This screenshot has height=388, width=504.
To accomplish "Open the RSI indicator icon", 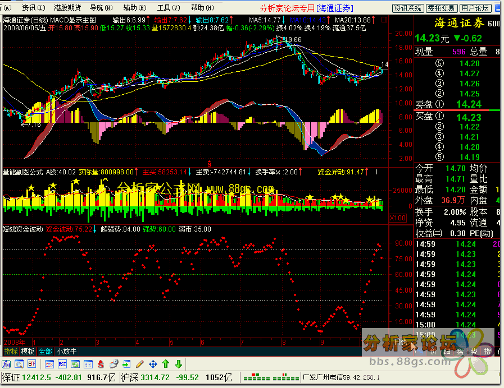I will [x=62, y=364].
